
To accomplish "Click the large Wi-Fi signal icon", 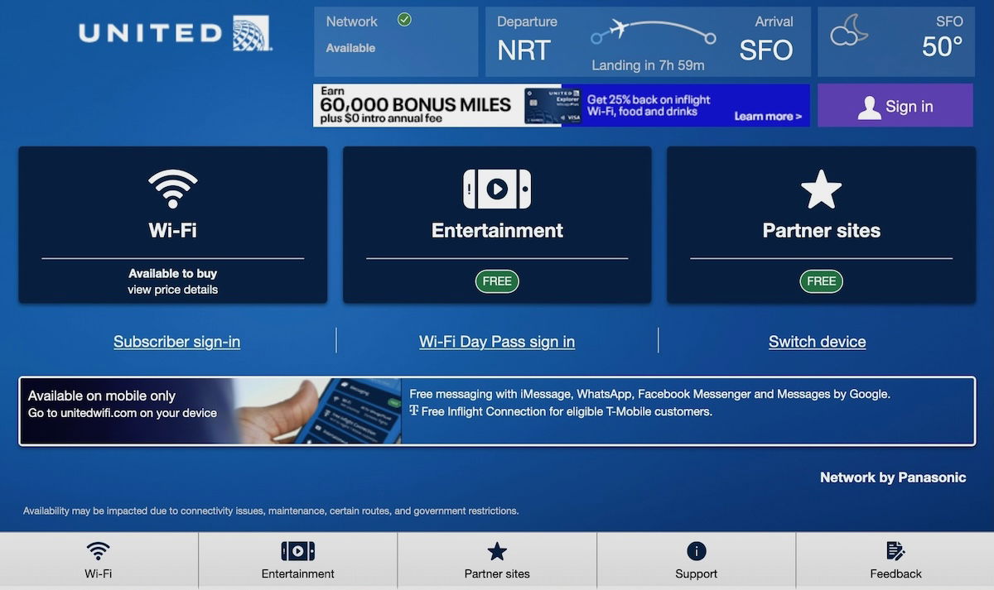I will (x=173, y=189).
